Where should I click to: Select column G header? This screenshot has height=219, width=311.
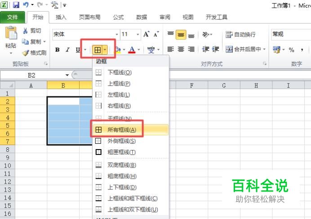(x=224, y=86)
